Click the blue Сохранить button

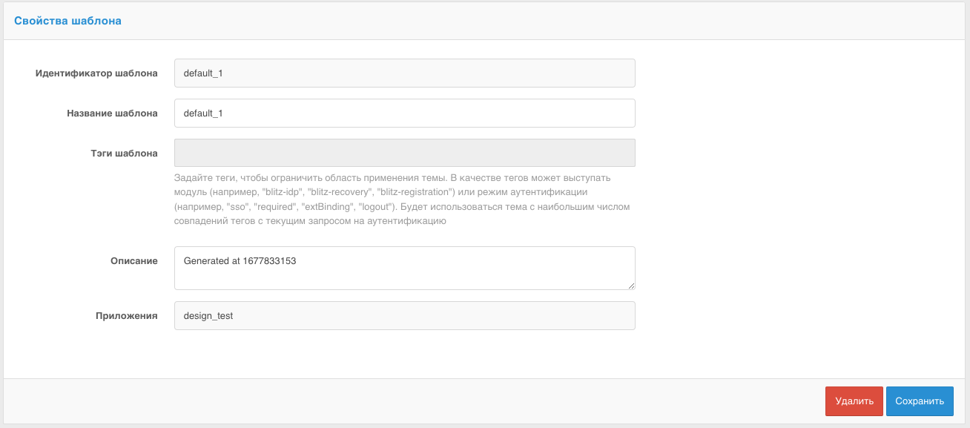[x=920, y=401]
